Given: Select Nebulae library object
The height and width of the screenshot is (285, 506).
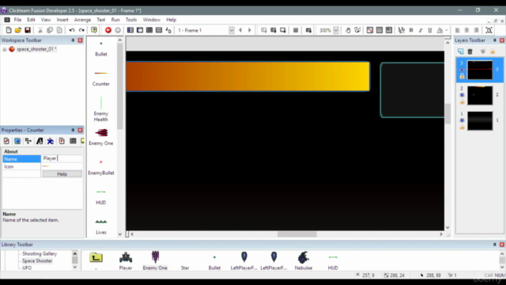Looking at the screenshot, I should pyautogui.click(x=304, y=260).
